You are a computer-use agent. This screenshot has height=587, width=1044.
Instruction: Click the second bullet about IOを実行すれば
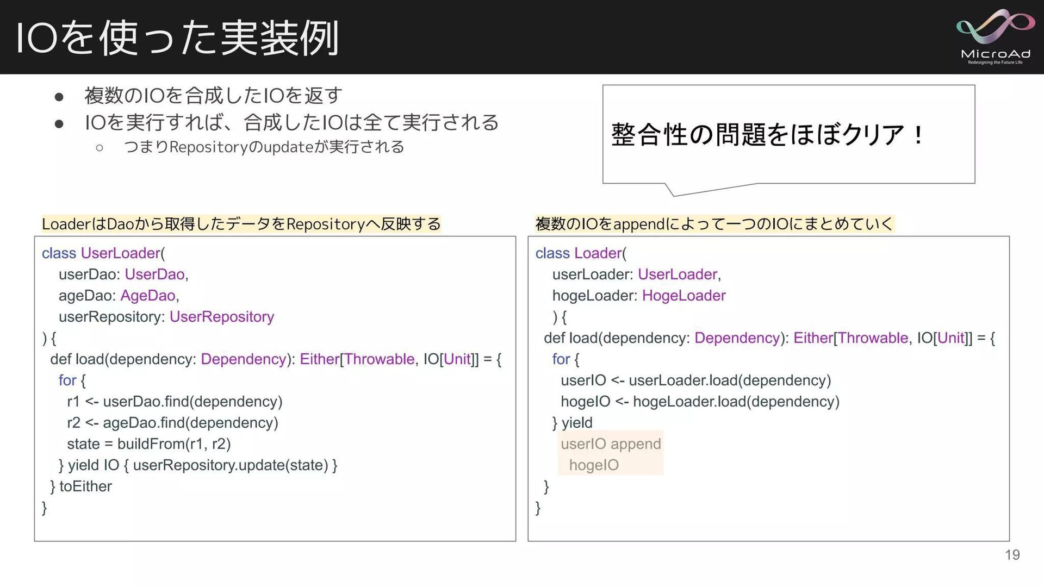(291, 123)
